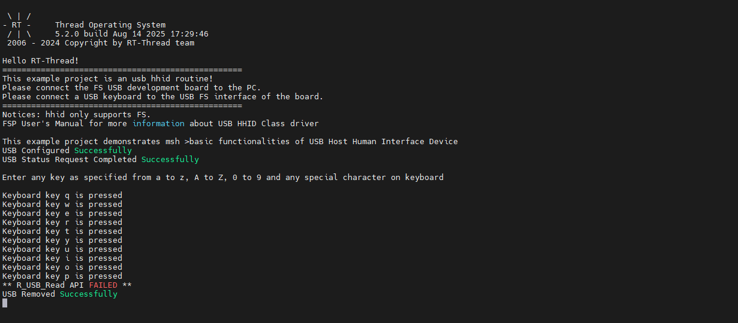The image size is (738, 323).
Task: Click the "Notices: hhid only supports FS." line
Action: pos(77,115)
